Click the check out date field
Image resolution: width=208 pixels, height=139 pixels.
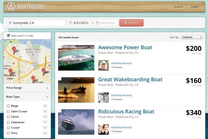click(106, 23)
